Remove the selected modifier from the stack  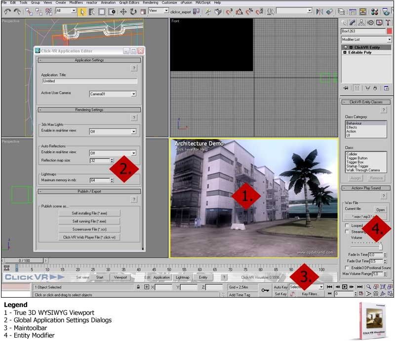(x=375, y=88)
